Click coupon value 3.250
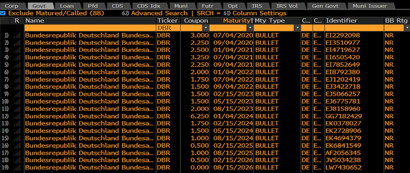The image size is (410, 173). tap(200, 57)
